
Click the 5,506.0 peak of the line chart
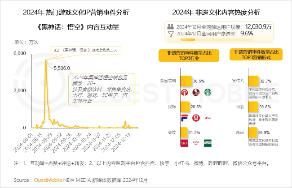pos(46,60)
